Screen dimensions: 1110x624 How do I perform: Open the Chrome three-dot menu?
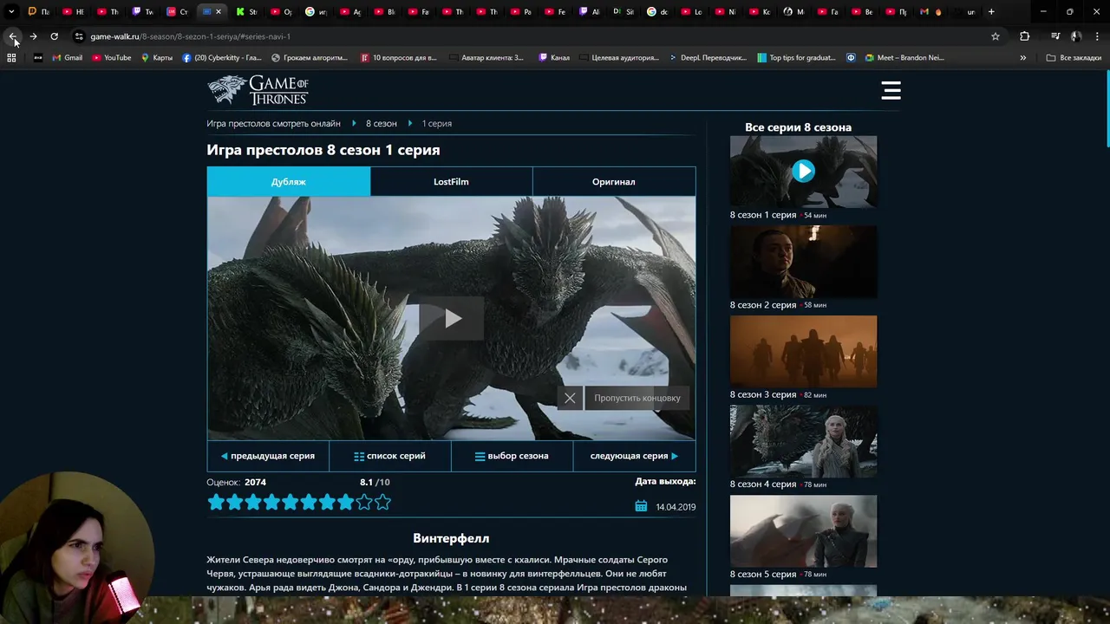coord(1098,36)
